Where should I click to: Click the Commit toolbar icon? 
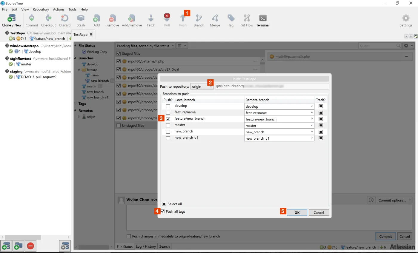[x=32, y=20]
